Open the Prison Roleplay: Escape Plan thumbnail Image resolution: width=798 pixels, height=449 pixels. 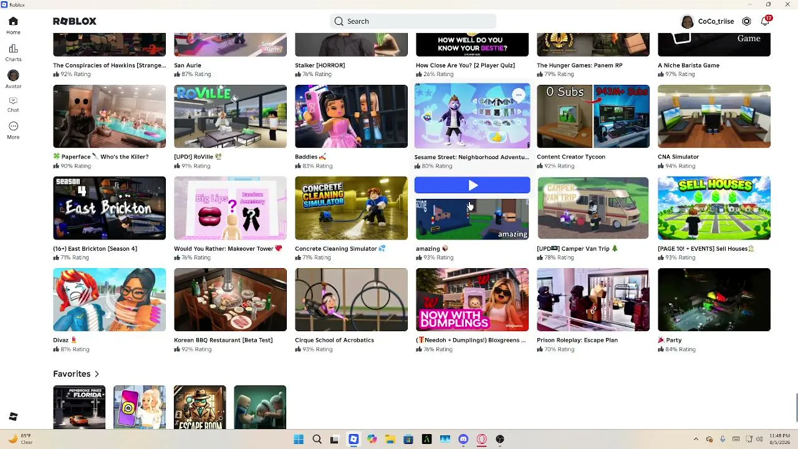593,300
